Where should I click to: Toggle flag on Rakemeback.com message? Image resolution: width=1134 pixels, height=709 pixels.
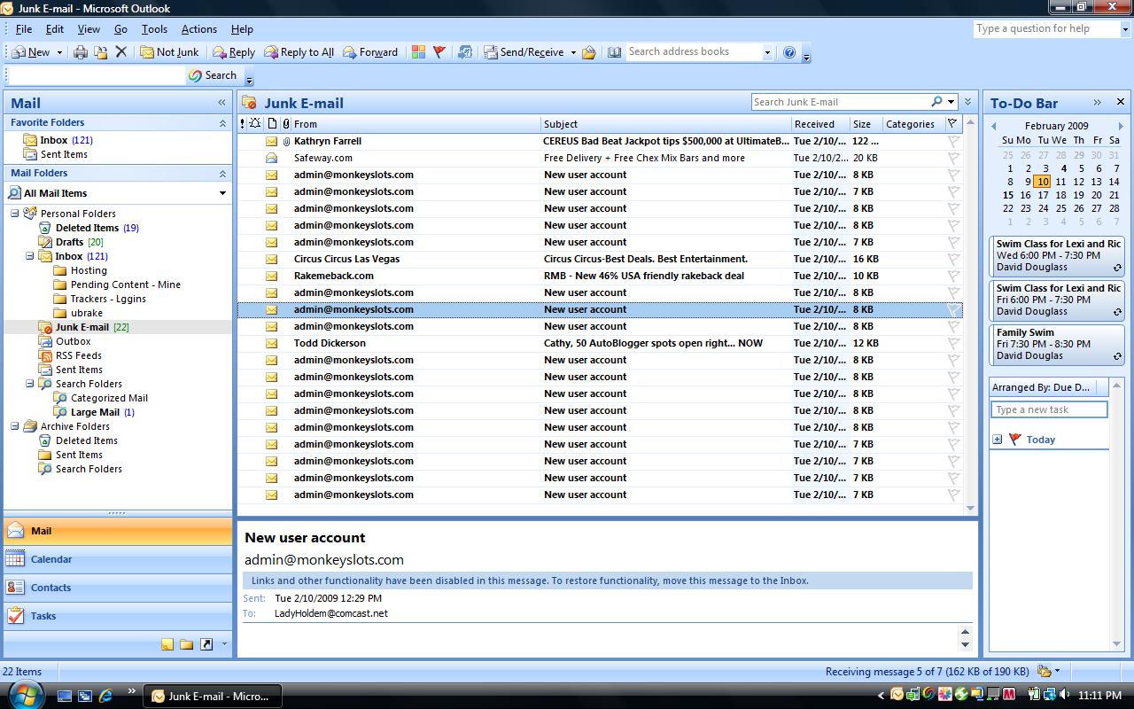(x=953, y=276)
